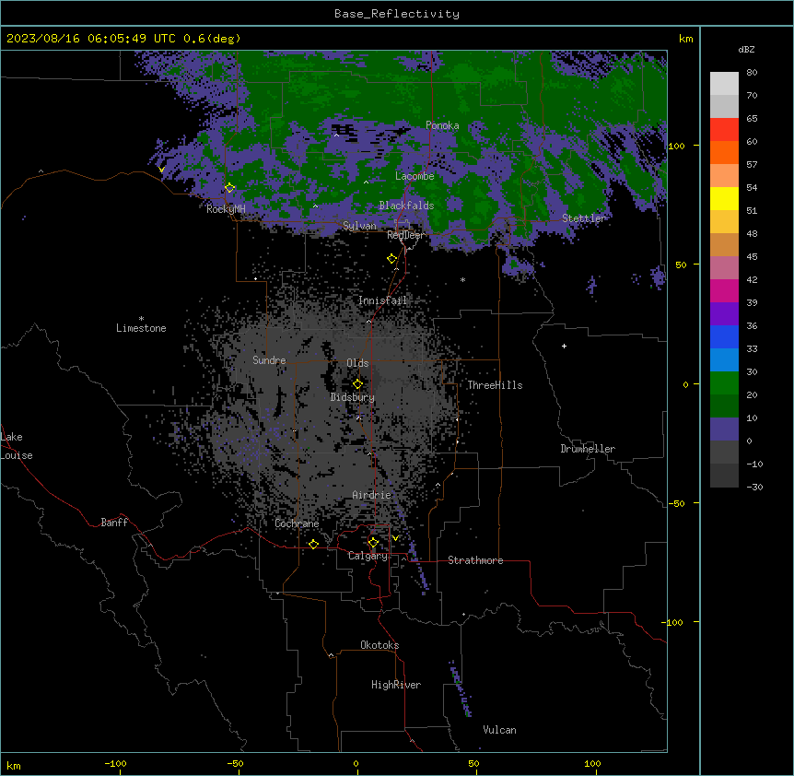Select the RockyMH label

pos(226,208)
